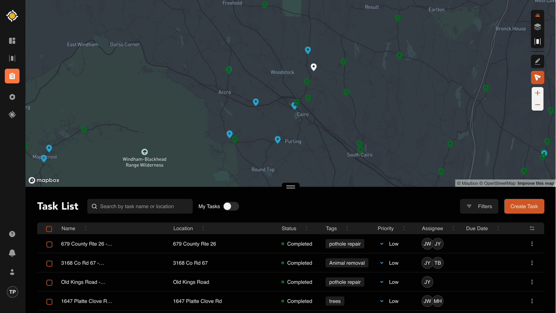Open the help question mark icon

[12, 234]
